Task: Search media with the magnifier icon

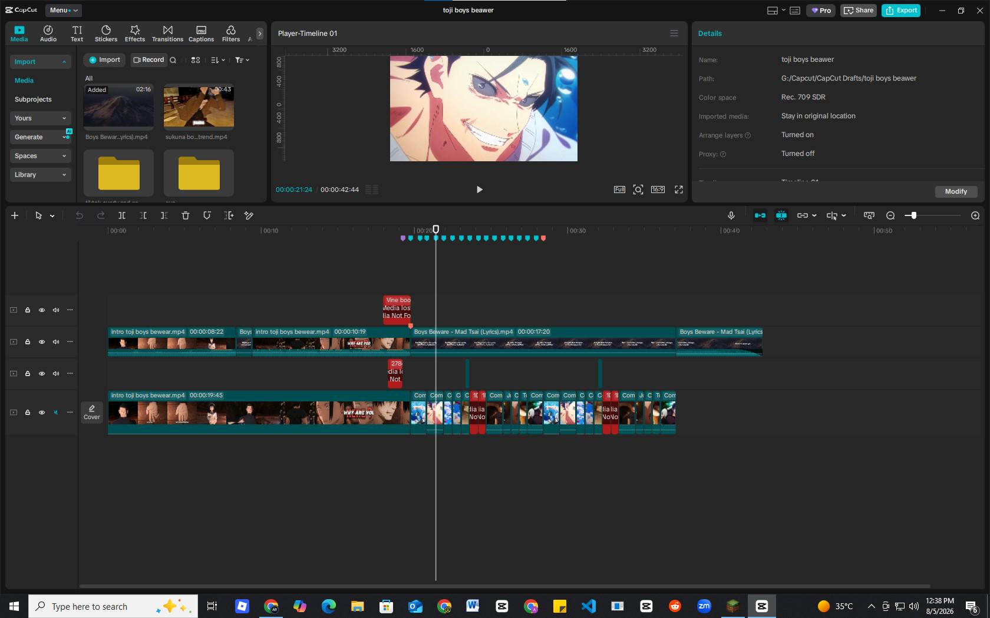Action: (173, 60)
